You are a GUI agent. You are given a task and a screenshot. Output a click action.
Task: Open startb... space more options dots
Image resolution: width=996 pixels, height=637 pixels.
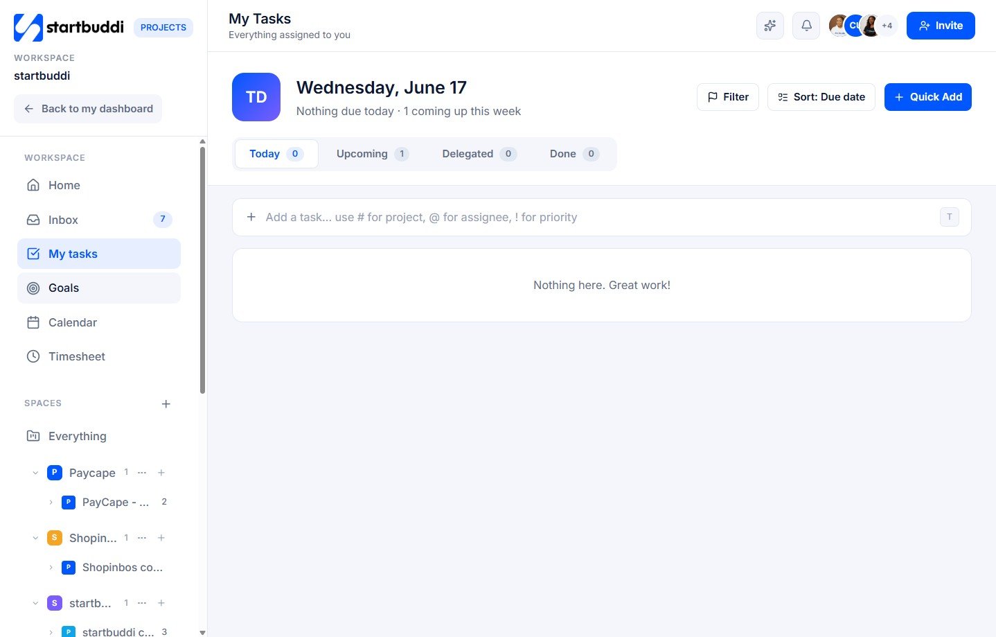(x=142, y=603)
